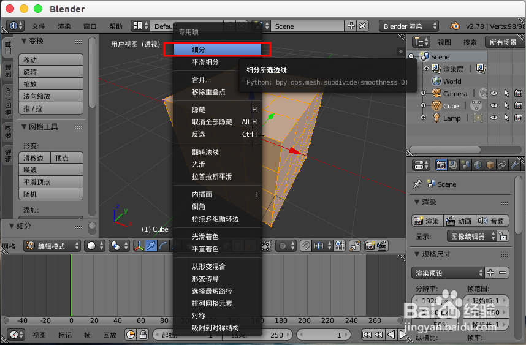This screenshot has width=526, height=345.
Task: Open the modifiers wrench tab icon
Action: tap(514, 165)
